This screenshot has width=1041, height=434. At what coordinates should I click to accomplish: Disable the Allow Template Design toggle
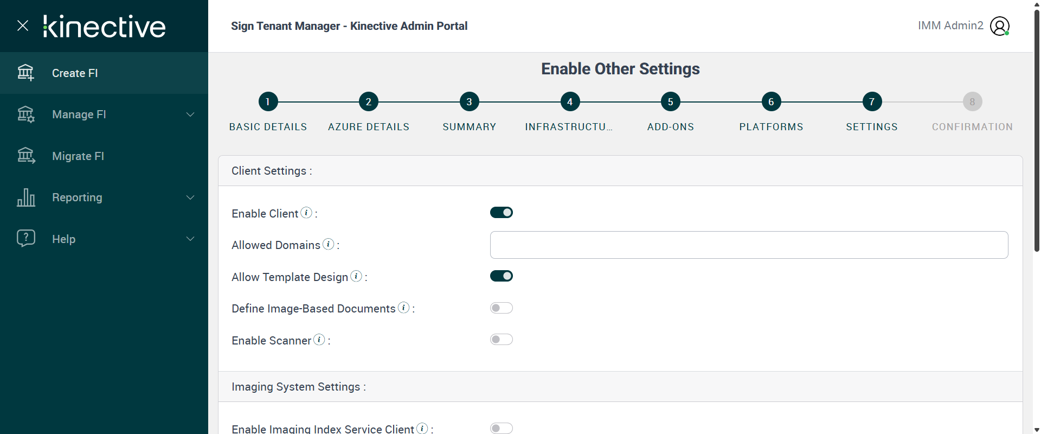[502, 276]
